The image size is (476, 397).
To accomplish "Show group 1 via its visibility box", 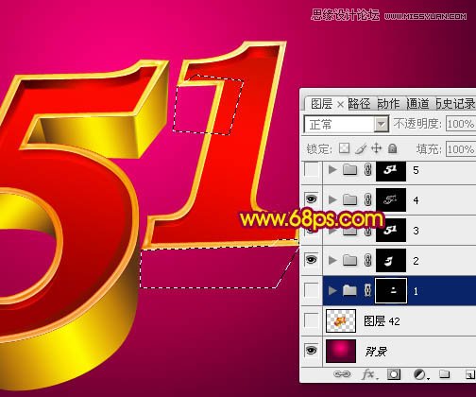I will click(312, 290).
